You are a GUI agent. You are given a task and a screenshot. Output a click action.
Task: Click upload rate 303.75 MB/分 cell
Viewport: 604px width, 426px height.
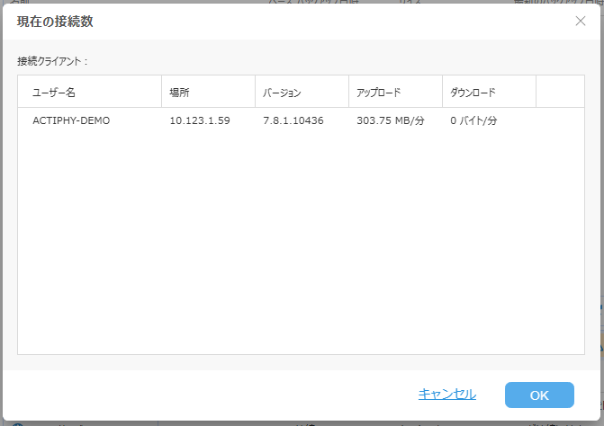(x=390, y=120)
